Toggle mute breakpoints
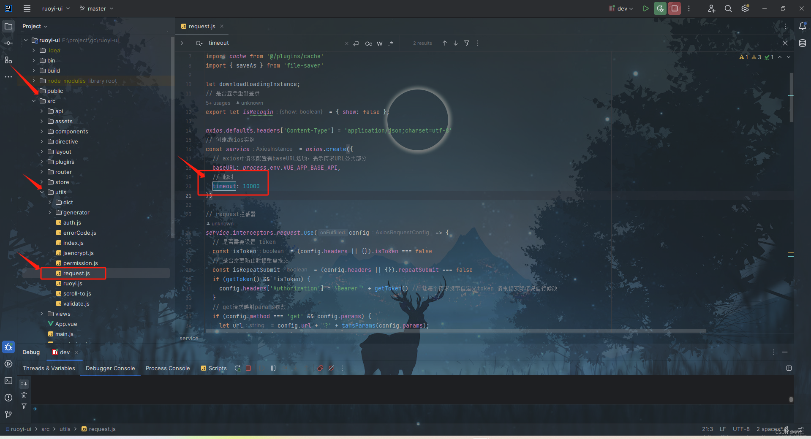 point(331,368)
